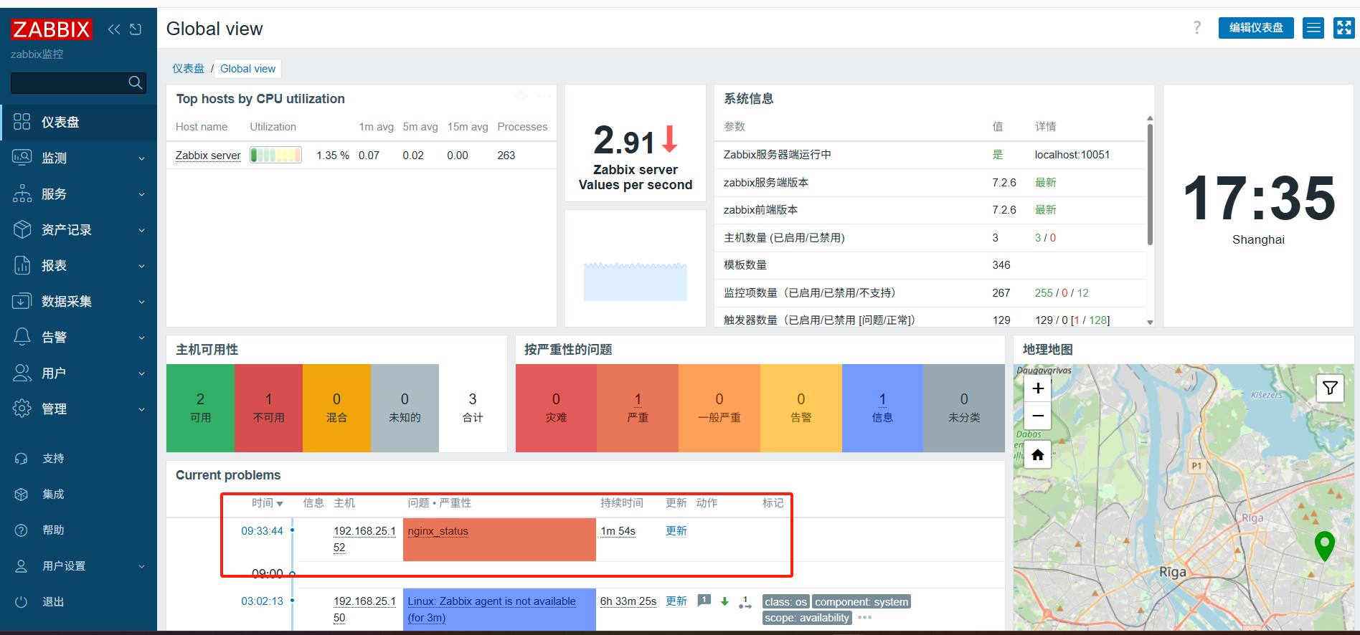Expand the 监测 monitoring menu

click(78, 158)
